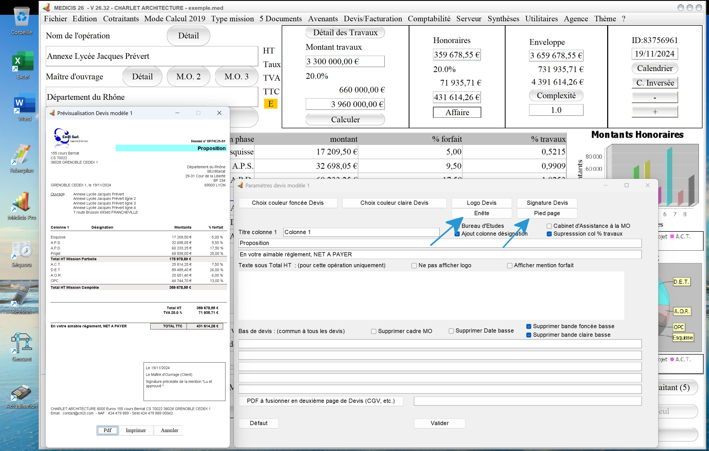709x451 pixels.
Task: Click the Pied page button
Action: pos(547,213)
